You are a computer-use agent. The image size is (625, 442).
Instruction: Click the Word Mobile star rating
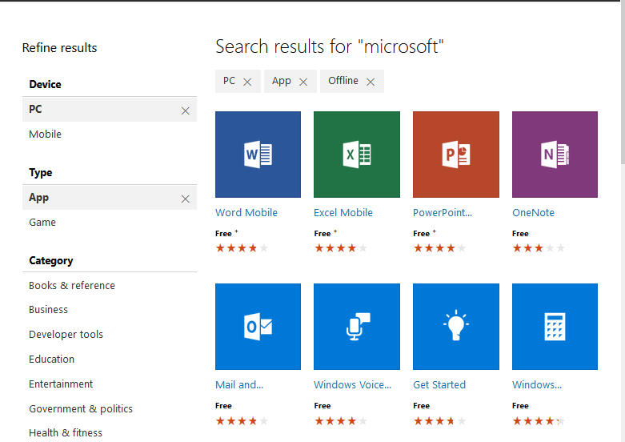(242, 248)
